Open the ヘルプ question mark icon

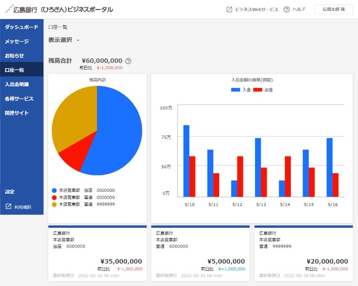(x=286, y=9)
